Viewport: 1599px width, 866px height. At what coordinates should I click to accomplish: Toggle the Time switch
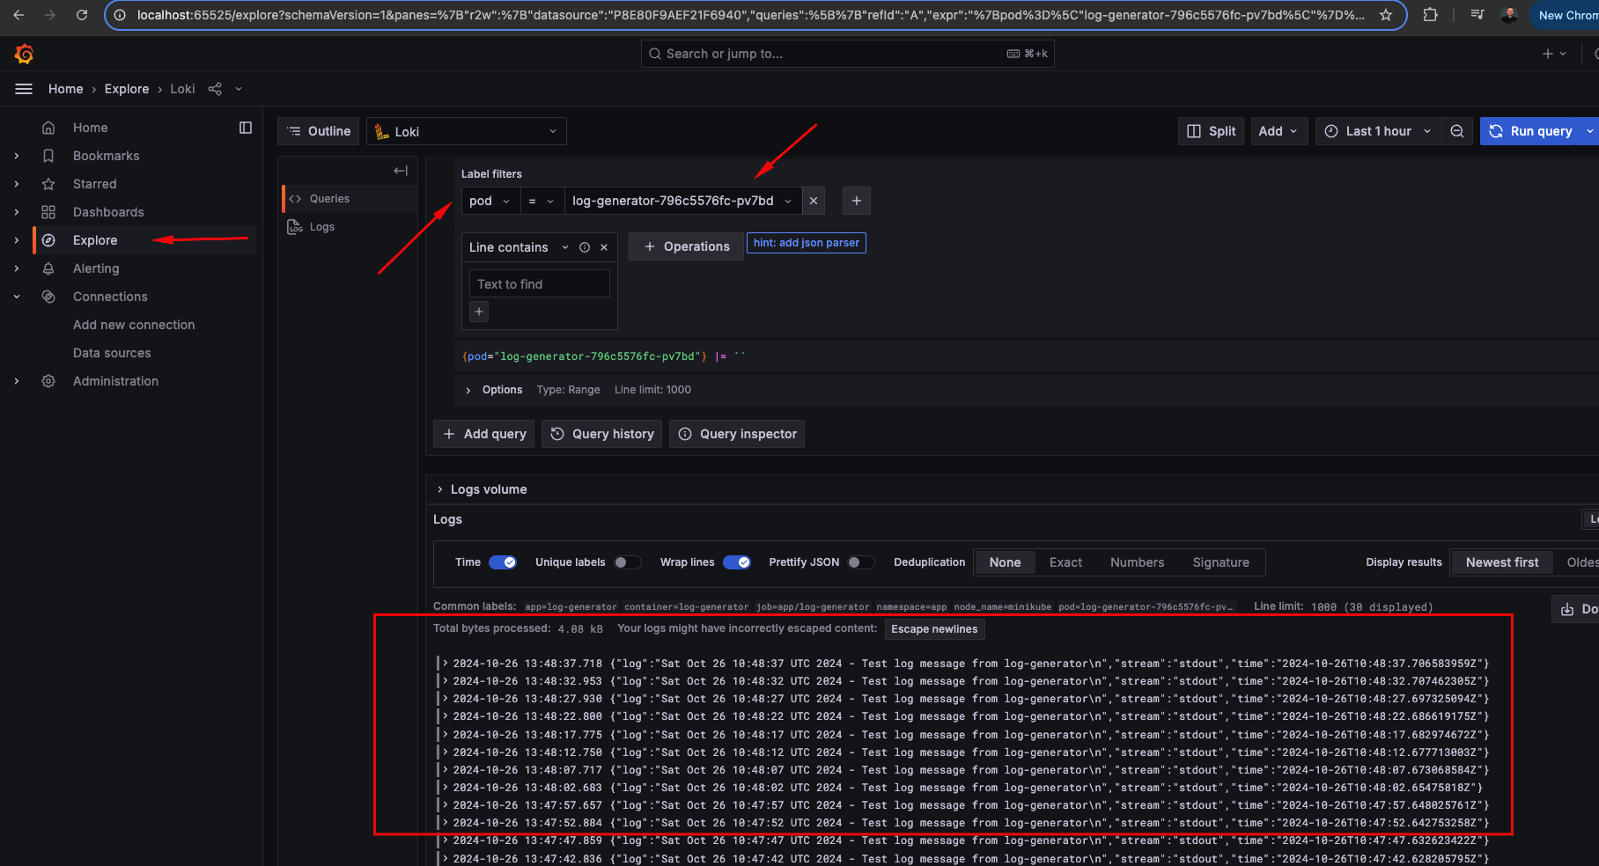coord(503,562)
